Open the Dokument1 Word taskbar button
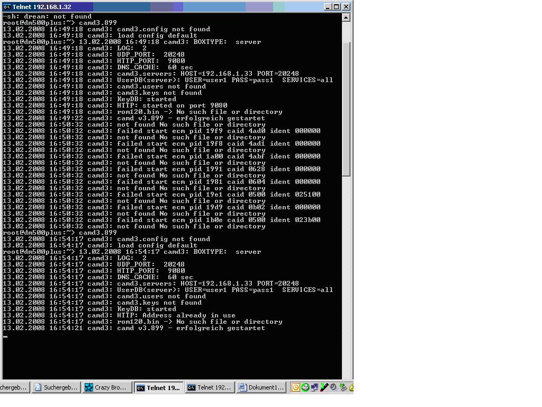This screenshot has width=542, height=407. 261,387
